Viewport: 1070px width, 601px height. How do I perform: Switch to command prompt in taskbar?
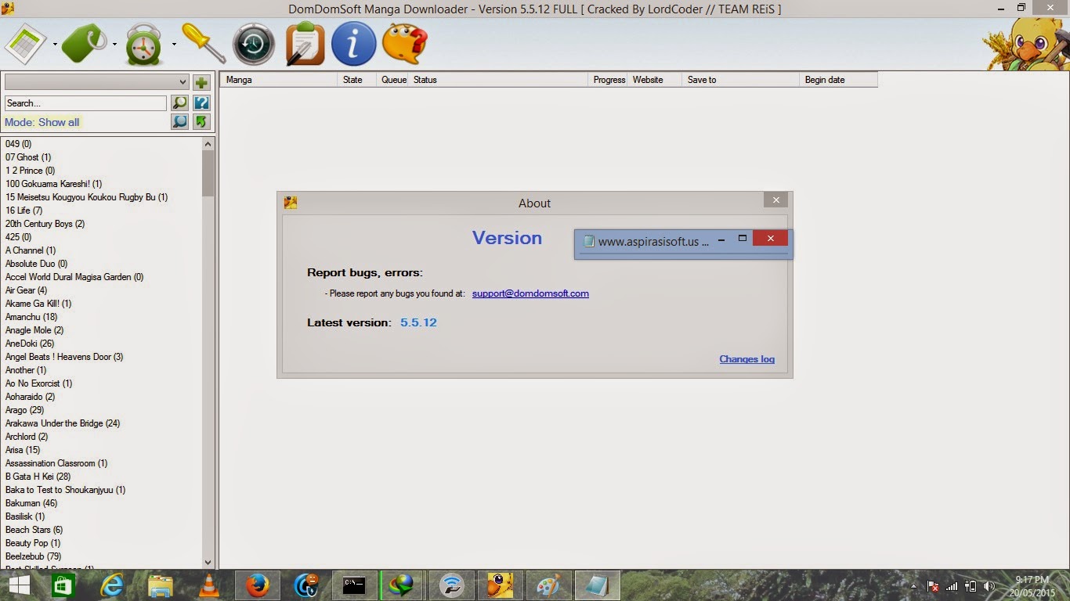pos(354,585)
